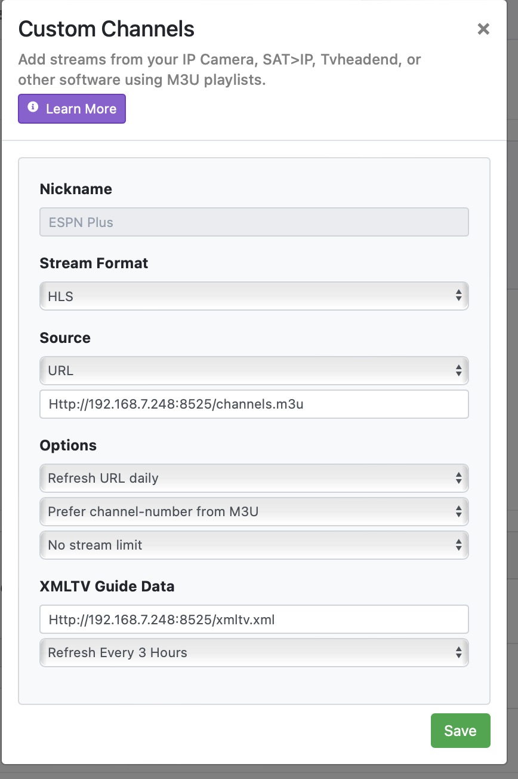The height and width of the screenshot is (779, 518).
Task: Click the info icon on Learn More
Action: (33, 108)
